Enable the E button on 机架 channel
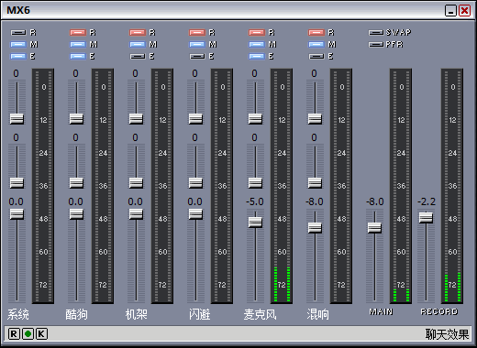This screenshot has height=348, width=477. tap(138, 56)
